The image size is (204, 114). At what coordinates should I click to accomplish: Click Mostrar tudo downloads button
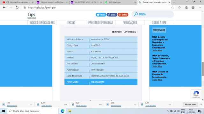pos(190,104)
